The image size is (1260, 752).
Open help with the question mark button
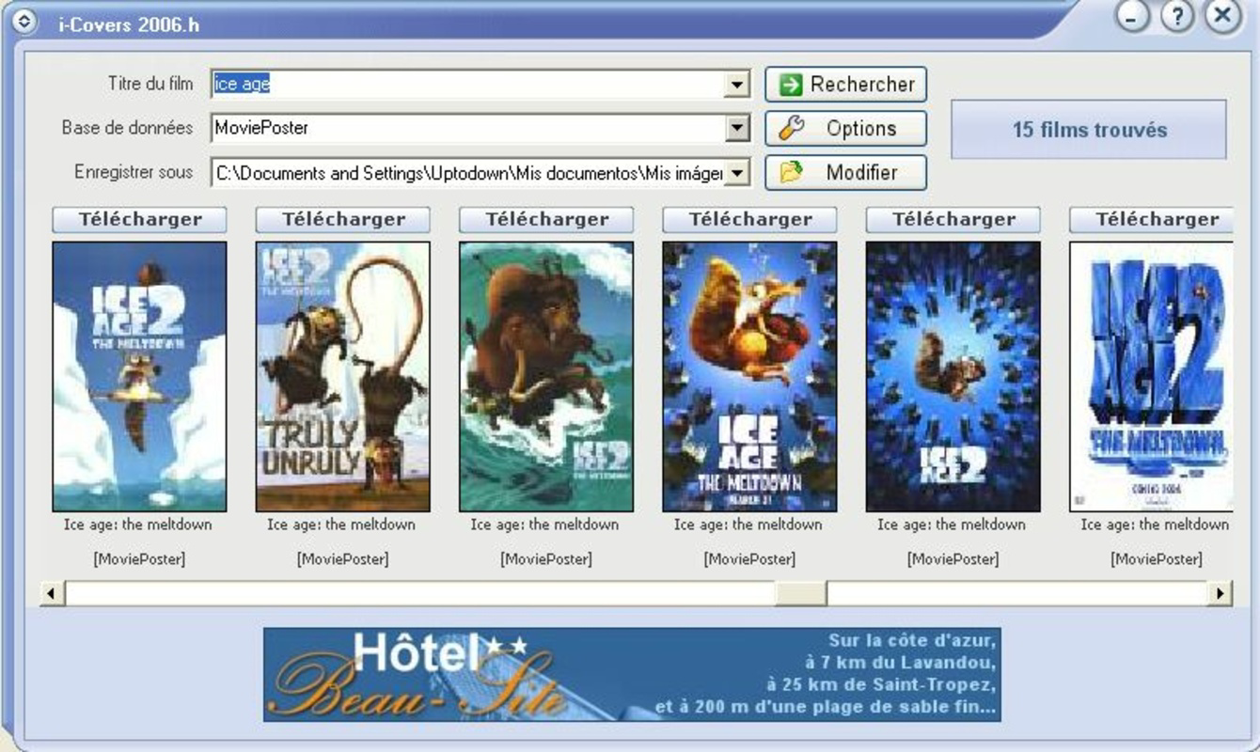pyautogui.click(x=1176, y=16)
